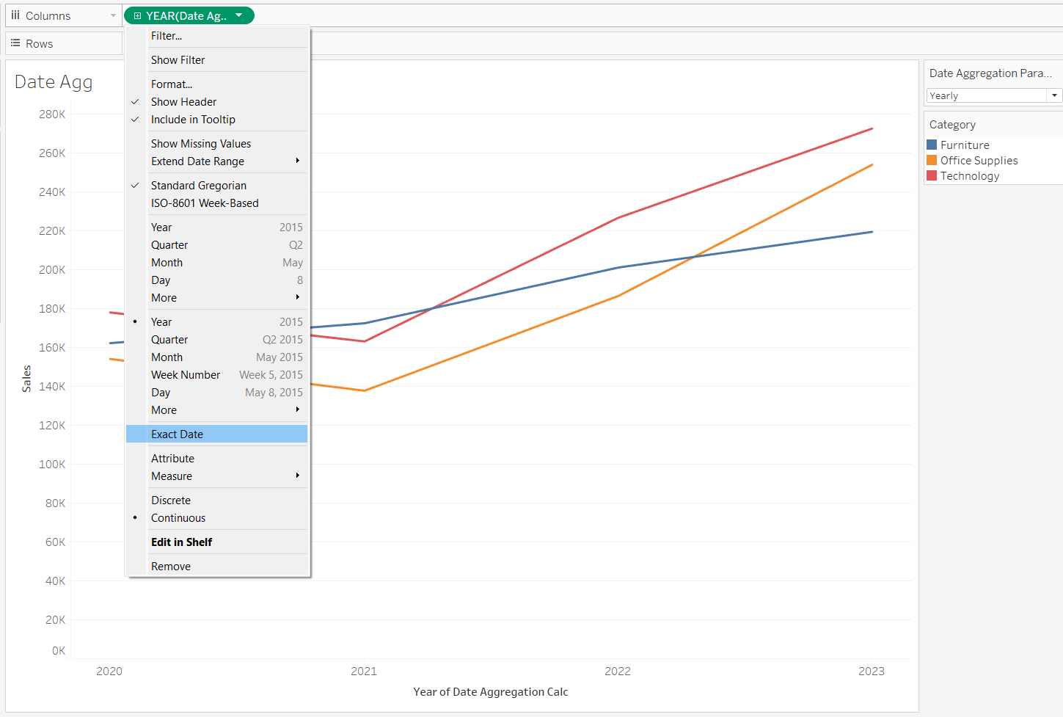
Task: Switch the field to Discrete
Action: 171,501
